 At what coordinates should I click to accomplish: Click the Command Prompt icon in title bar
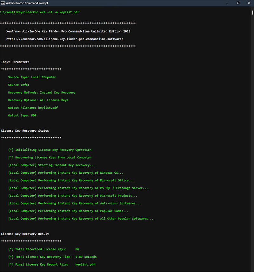pos(3,3)
